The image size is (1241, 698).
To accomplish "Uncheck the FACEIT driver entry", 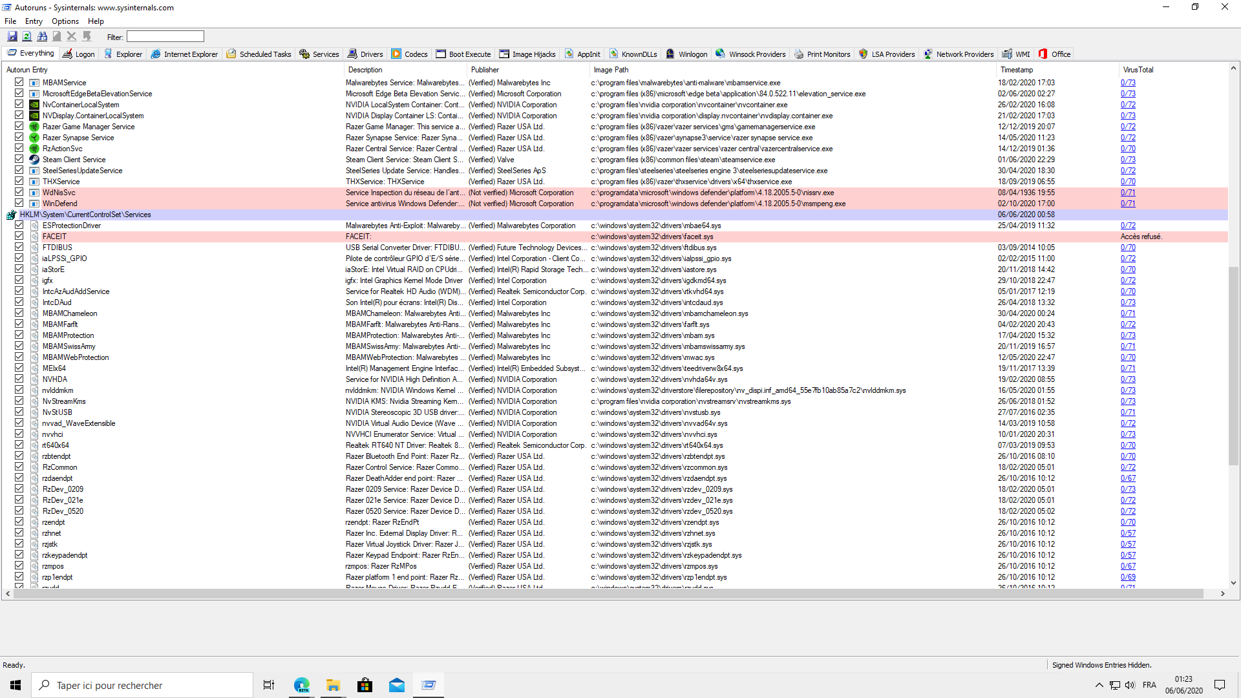I will (19, 237).
